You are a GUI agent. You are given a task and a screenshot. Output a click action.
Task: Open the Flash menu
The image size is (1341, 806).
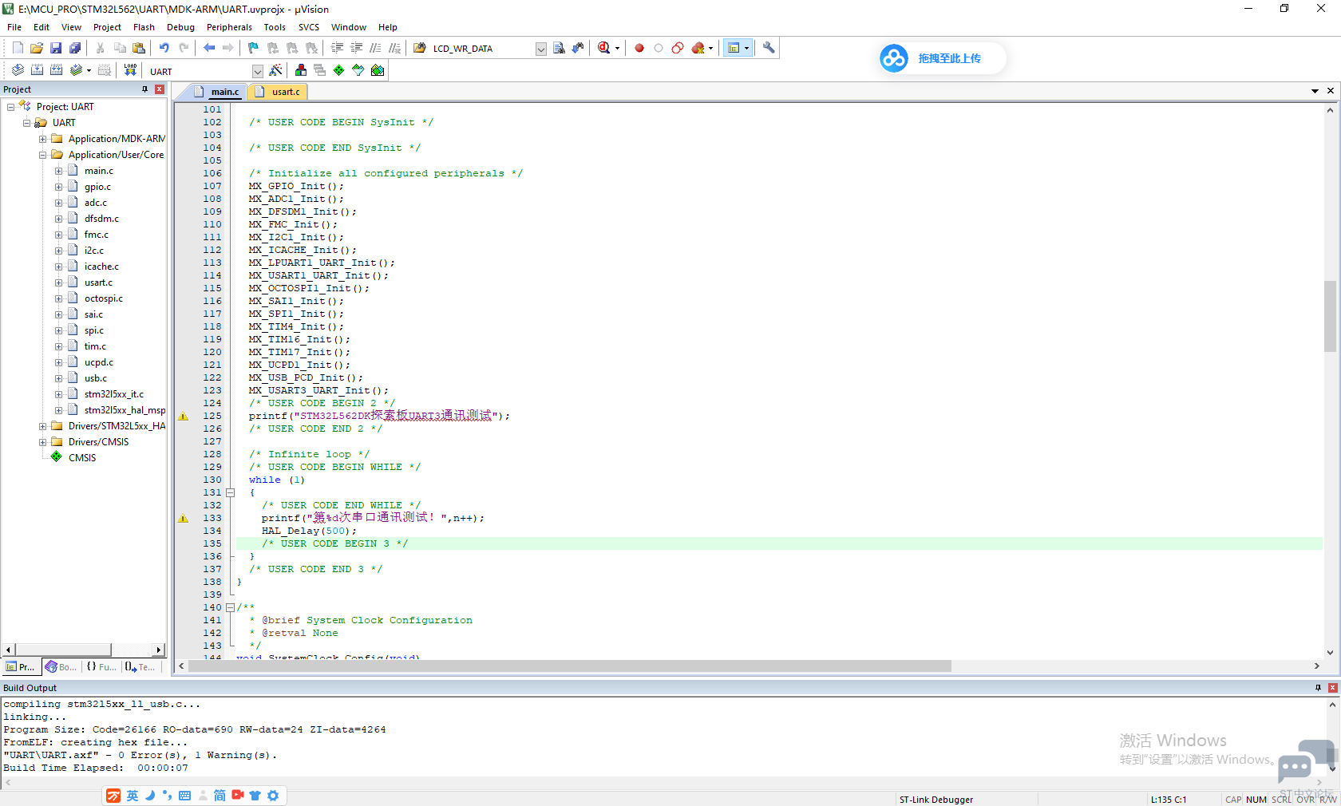click(144, 27)
